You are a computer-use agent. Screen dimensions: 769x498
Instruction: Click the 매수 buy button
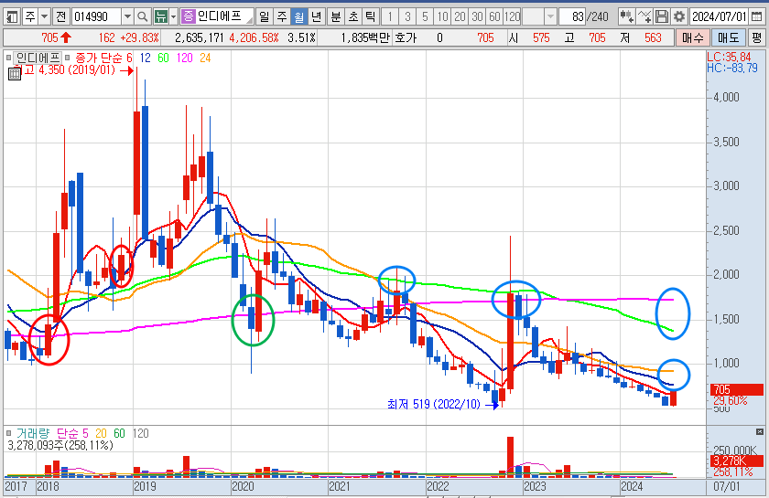[692, 37]
